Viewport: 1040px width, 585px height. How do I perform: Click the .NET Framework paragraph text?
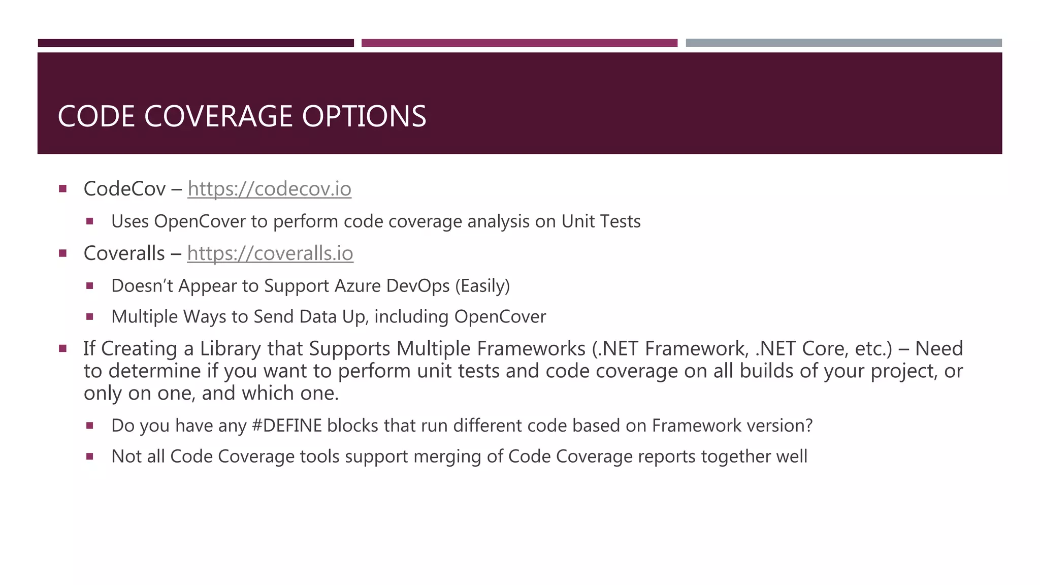click(x=523, y=371)
